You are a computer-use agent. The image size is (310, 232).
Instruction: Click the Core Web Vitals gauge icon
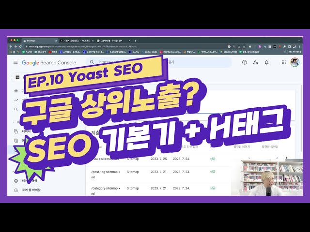pyautogui.click(x=16, y=190)
